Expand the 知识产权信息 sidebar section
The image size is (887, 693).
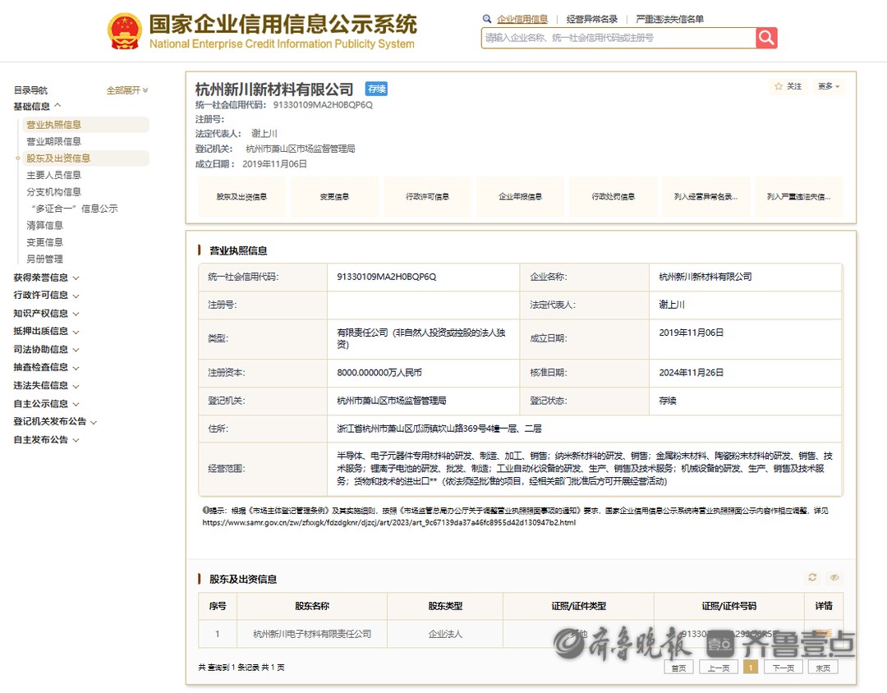pos(46,314)
